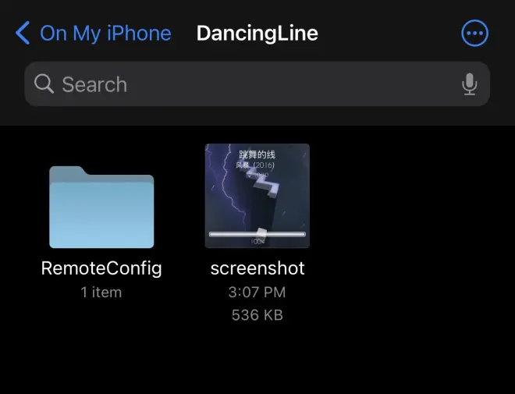The height and width of the screenshot is (394, 515).
Task: Tap the back chevron arrow
Action: 23,33
